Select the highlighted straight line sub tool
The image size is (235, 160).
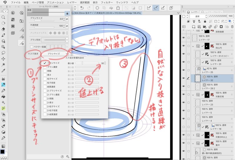(x=22, y=43)
